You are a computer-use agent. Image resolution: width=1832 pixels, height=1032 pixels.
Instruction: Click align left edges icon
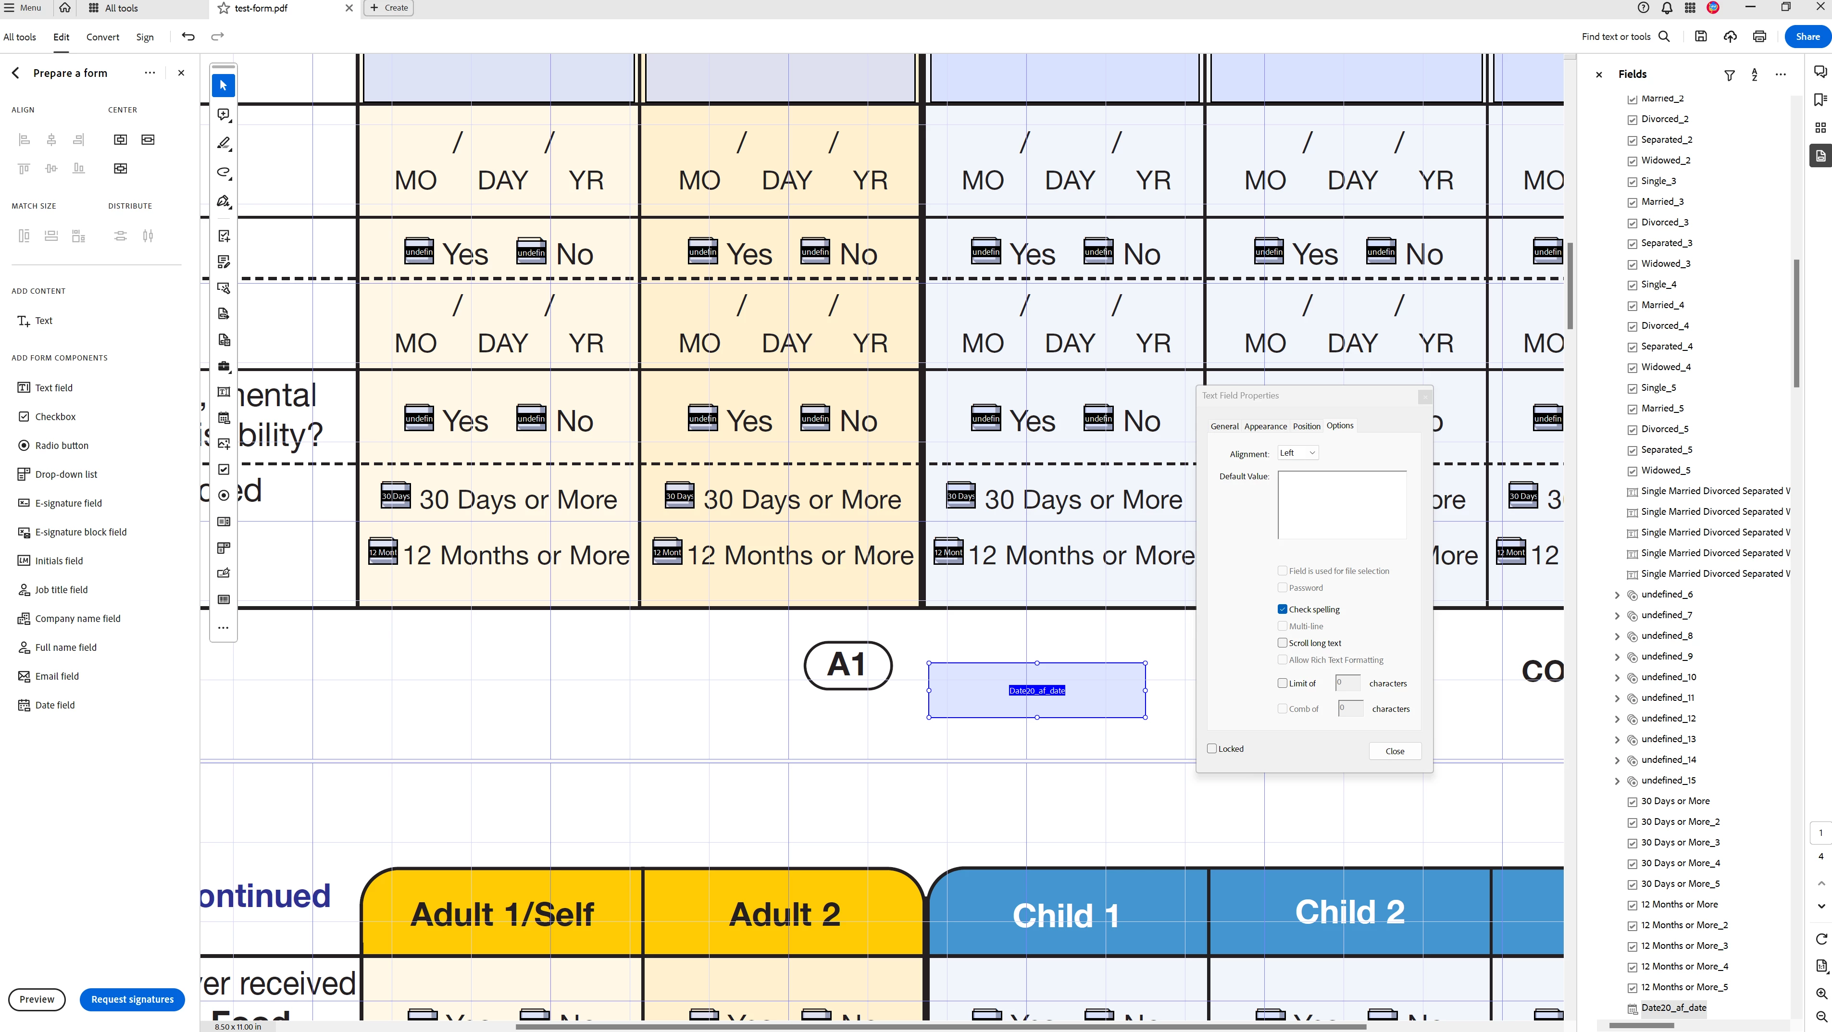24,139
